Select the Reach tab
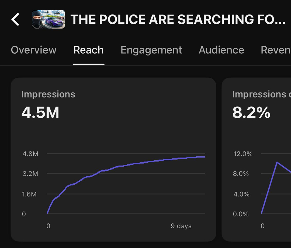This screenshot has width=291, height=248. (88, 50)
